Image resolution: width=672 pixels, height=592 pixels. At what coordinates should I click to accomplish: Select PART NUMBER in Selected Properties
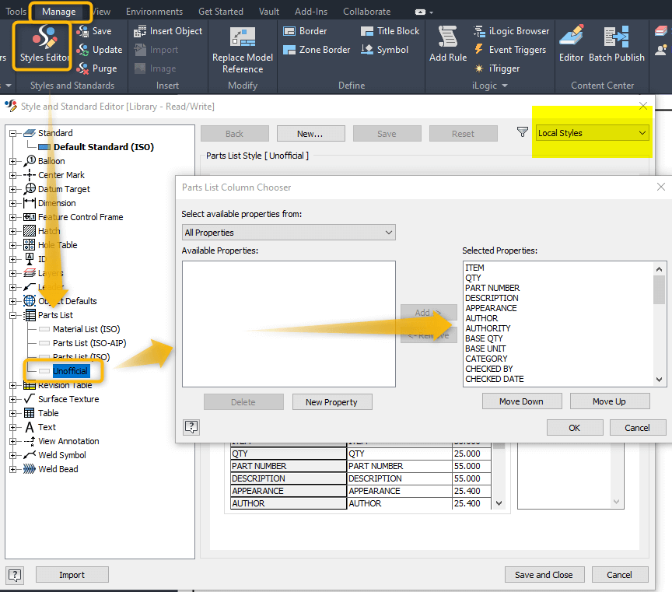click(492, 288)
